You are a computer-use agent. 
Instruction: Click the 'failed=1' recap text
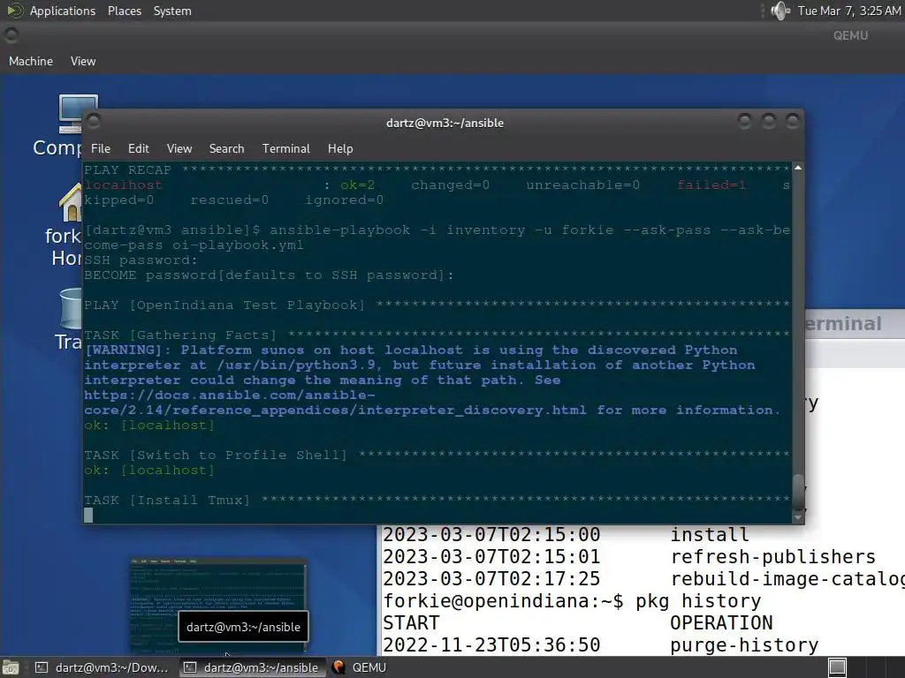(x=711, y=185)
